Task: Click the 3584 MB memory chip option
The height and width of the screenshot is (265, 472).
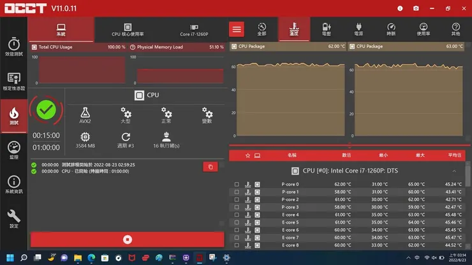Action: [85, 140]
